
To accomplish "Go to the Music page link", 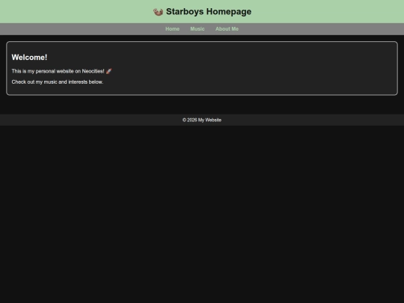I will 198,29.
